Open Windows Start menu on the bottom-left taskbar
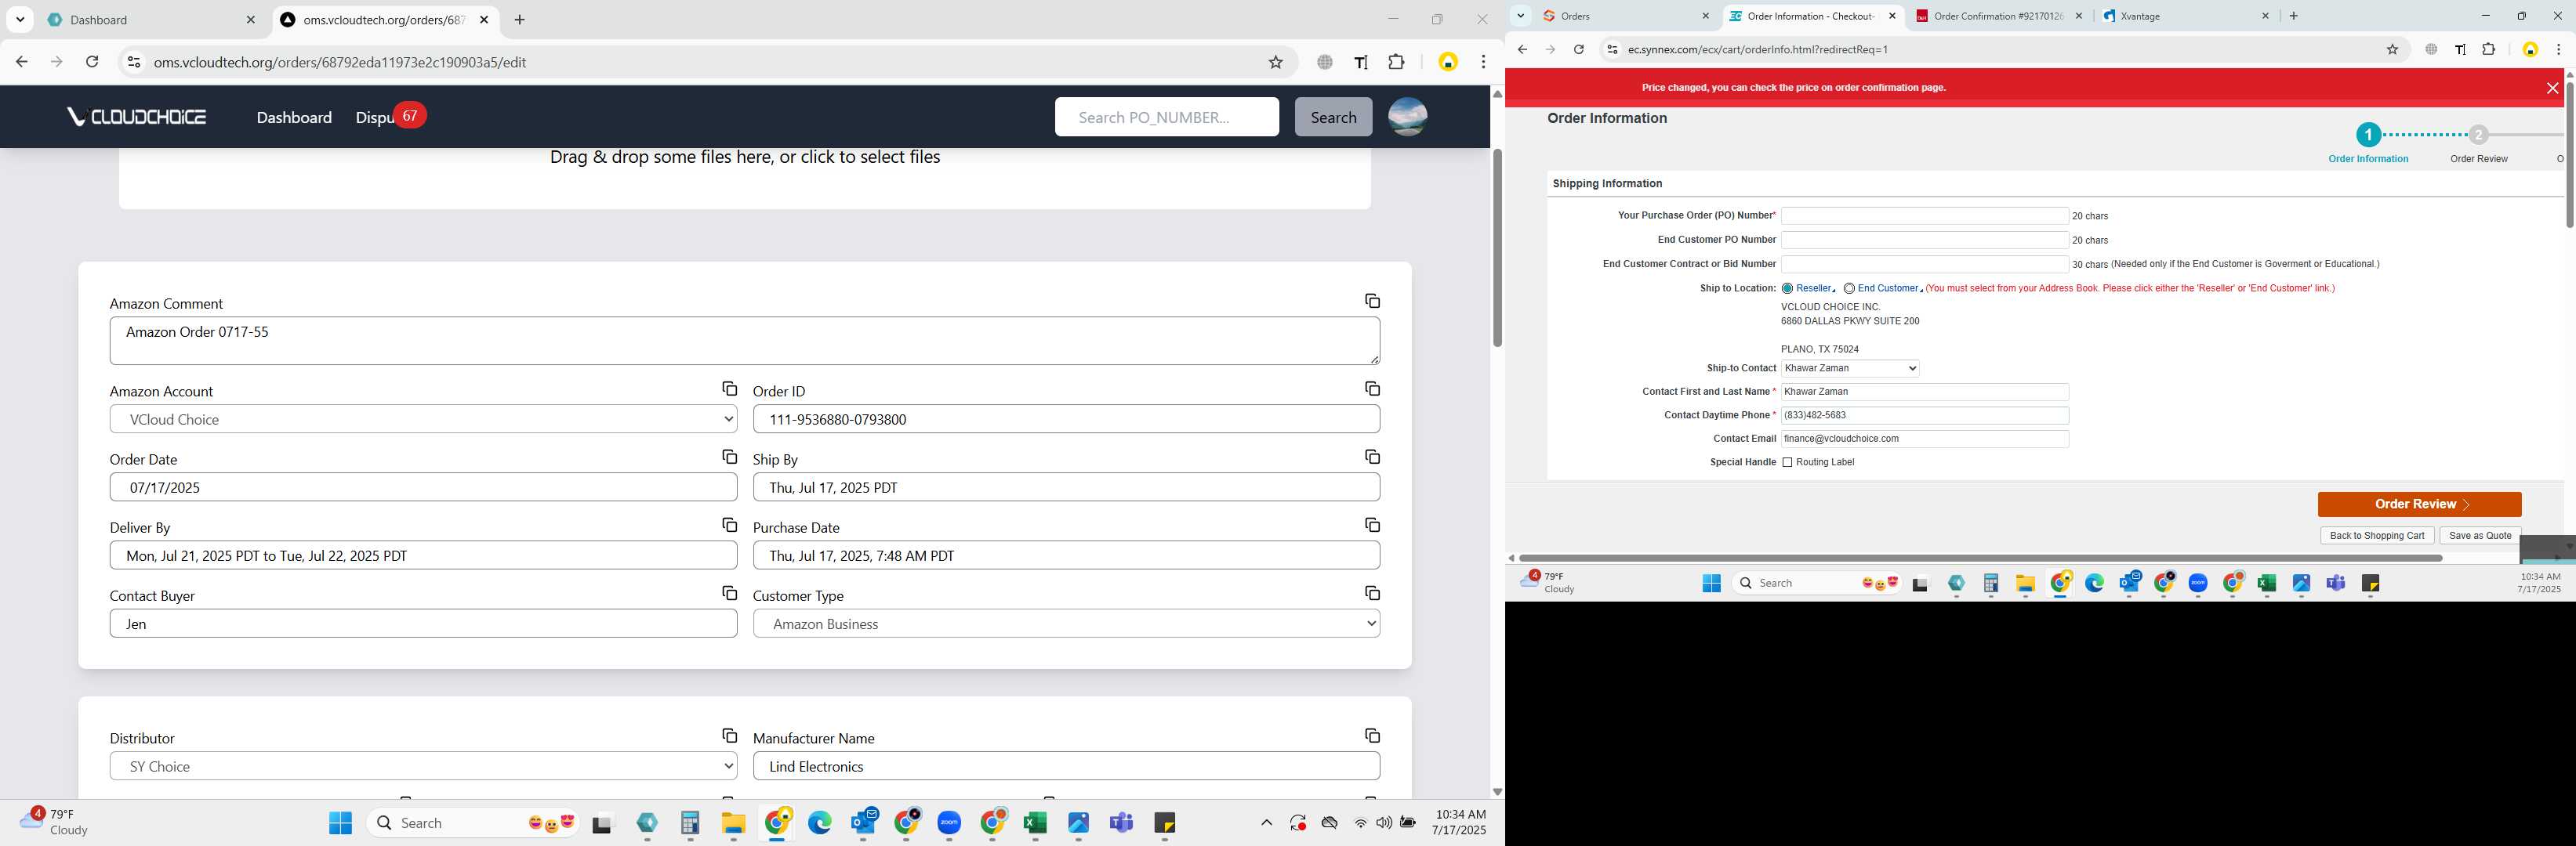 click(340, 822)
